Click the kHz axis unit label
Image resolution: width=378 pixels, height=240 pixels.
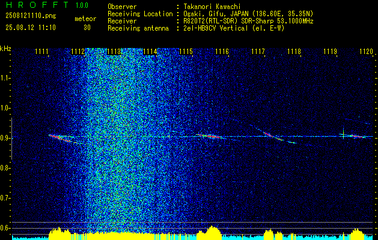pos(5,49)
